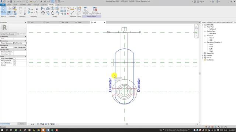Collapse the Identity Data section in Properties

[x=25, y=49]
